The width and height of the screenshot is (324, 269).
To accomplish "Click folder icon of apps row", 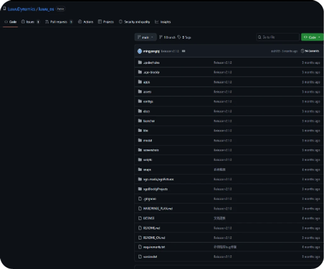I will [x=140, y=82].
